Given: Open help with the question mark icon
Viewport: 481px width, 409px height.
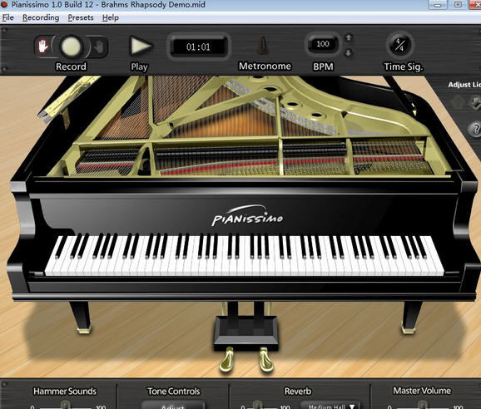Looking at the screenshot, I should click(x=475, y=129).
